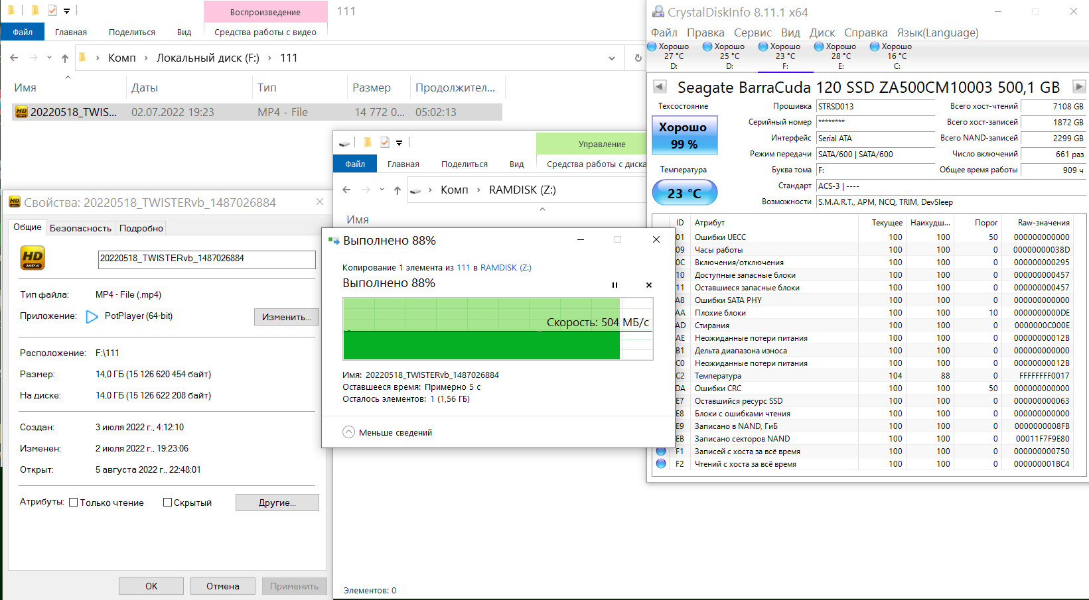Expand the chevron after Локальный диск (F:)

269,58
